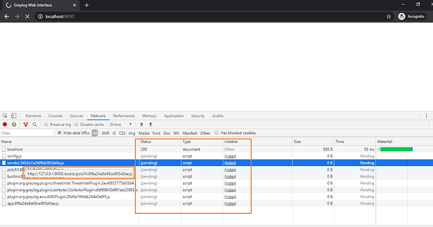Open the Online throttling dropdown
The height and width of the screenshot is (227, 433).
tap(120, 124)
